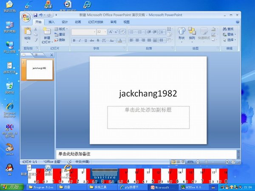Viewport: 255px width, 191px height.
Task: Click the Cut scissors icon
Action: [x=35, y=29]
